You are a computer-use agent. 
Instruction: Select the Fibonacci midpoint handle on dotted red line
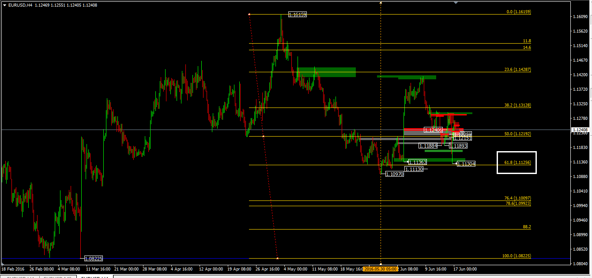[264, 136]
